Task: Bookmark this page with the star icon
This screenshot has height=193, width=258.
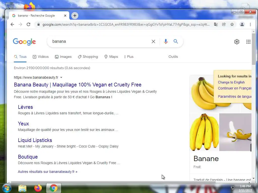Action: pyautogui.click(x=232, y=24)
